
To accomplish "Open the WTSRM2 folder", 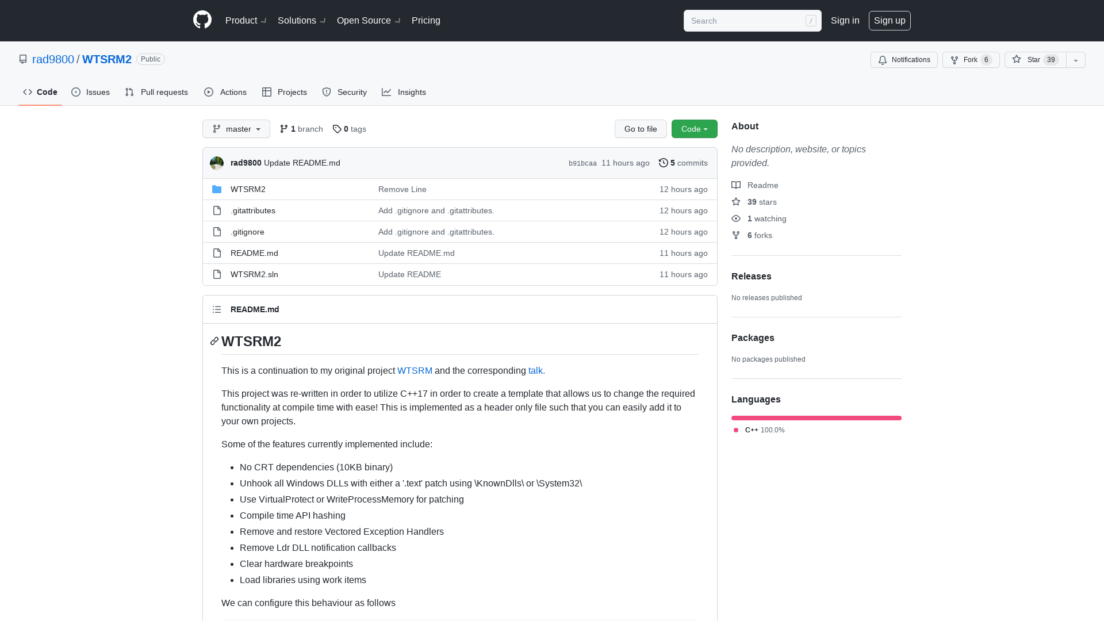I will coord(248,189).
